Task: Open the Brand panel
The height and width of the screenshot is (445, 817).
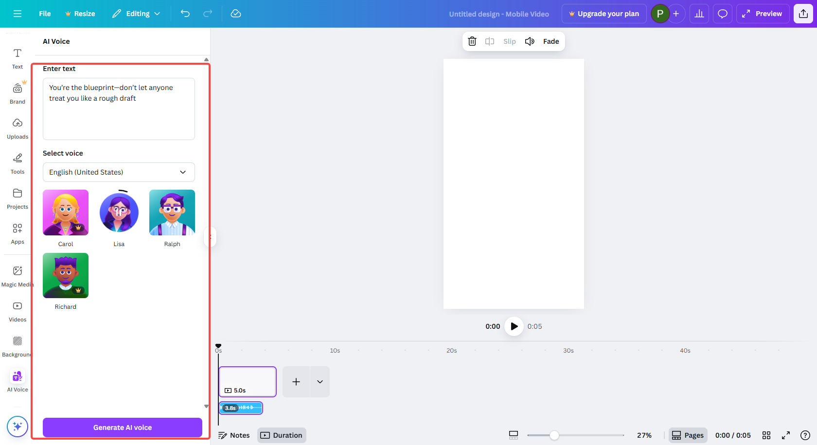Action: (x=17, y=93)
